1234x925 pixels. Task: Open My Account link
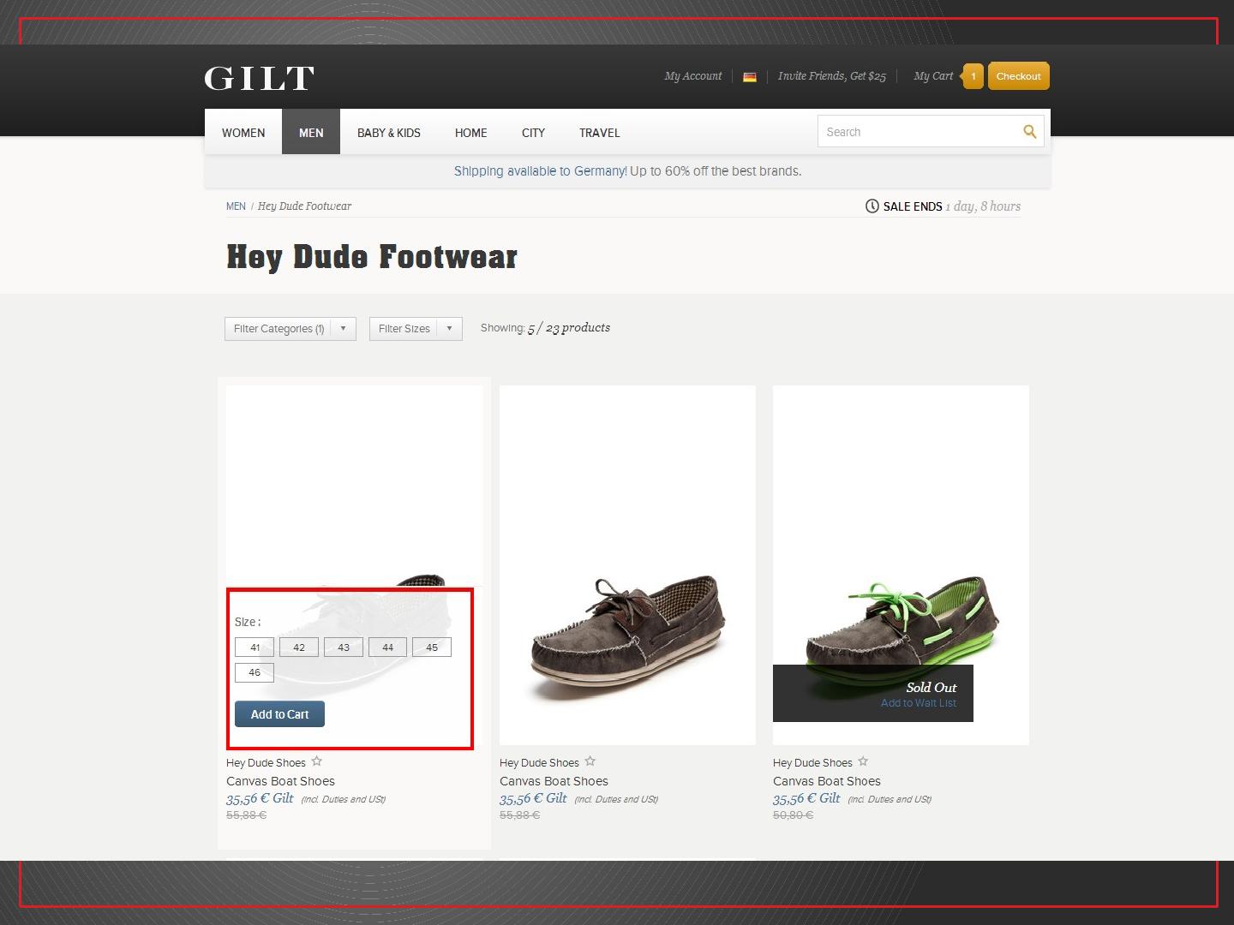point(693,76)
